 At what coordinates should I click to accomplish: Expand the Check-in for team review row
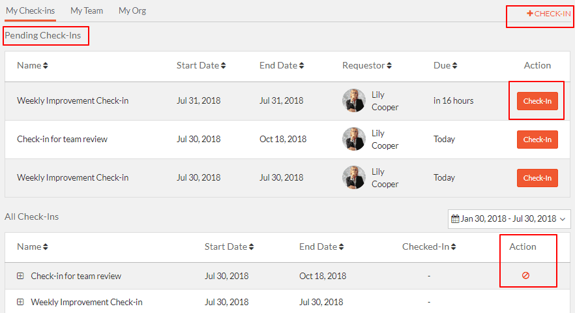point(20,276)
